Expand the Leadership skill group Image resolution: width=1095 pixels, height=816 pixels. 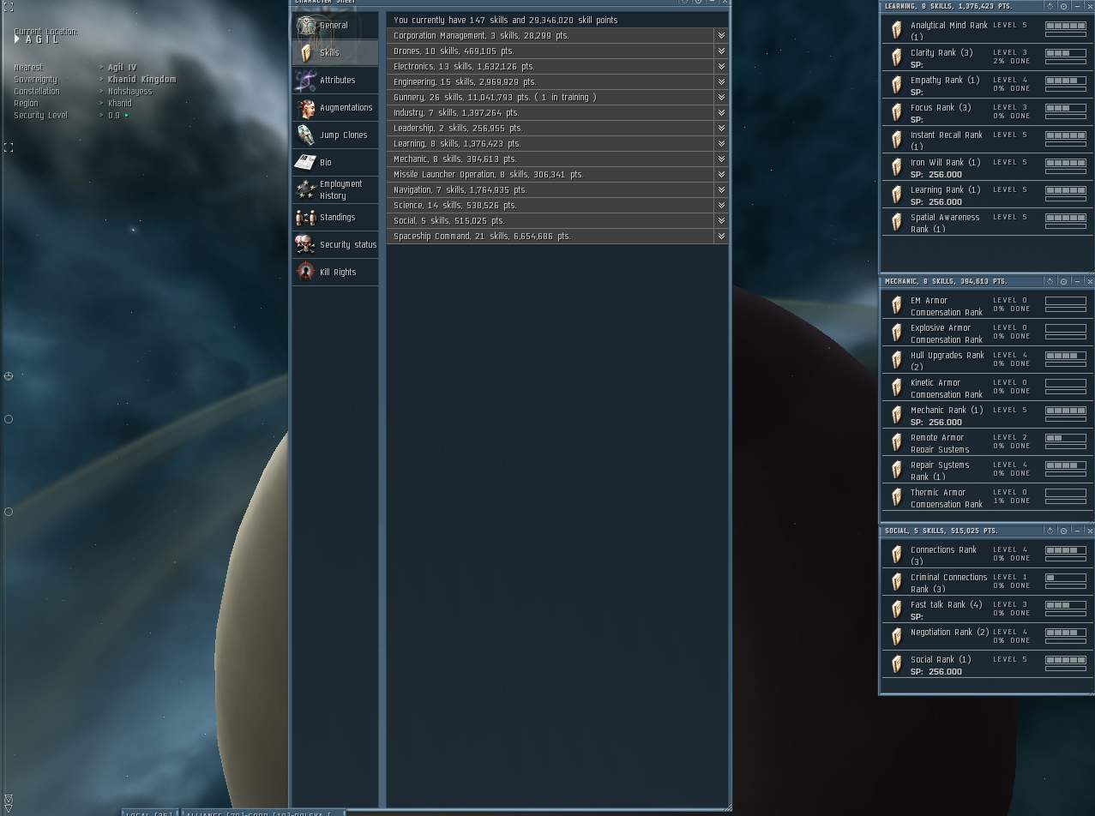[x=721, y=128]
